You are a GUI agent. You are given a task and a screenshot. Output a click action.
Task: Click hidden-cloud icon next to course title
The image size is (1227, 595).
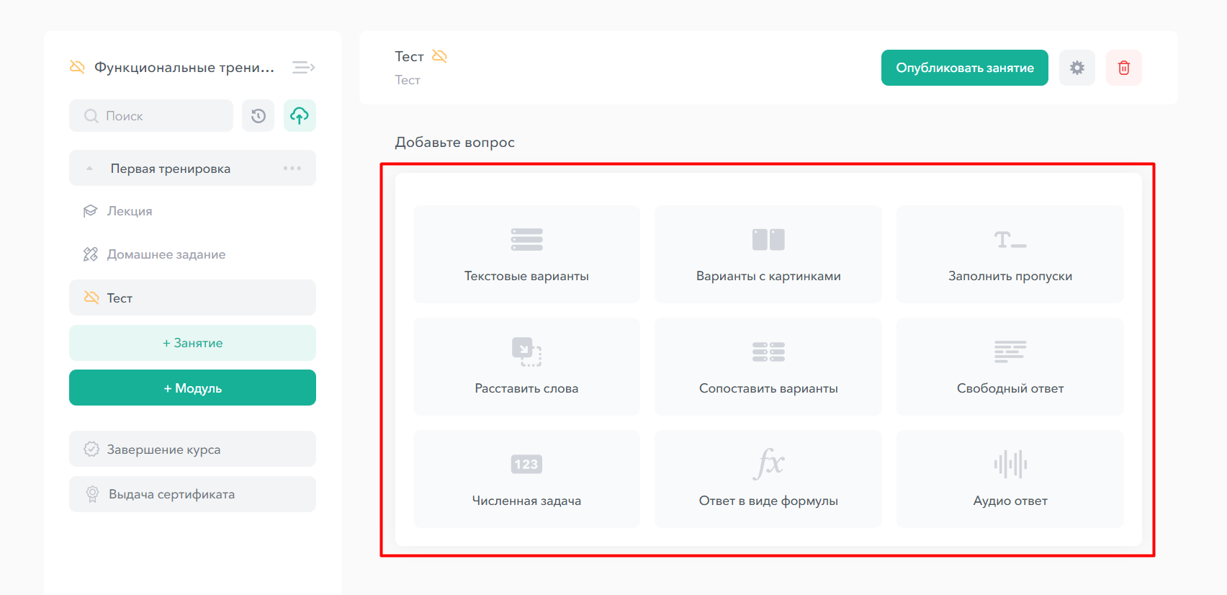point(77,67)
